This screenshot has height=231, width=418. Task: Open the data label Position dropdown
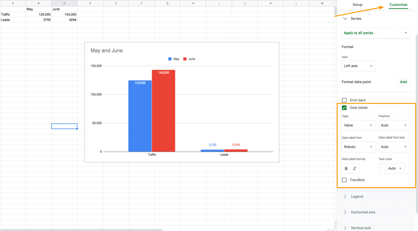[x=394, y=125]
